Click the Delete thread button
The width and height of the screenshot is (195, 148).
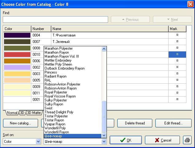(135, 123)
